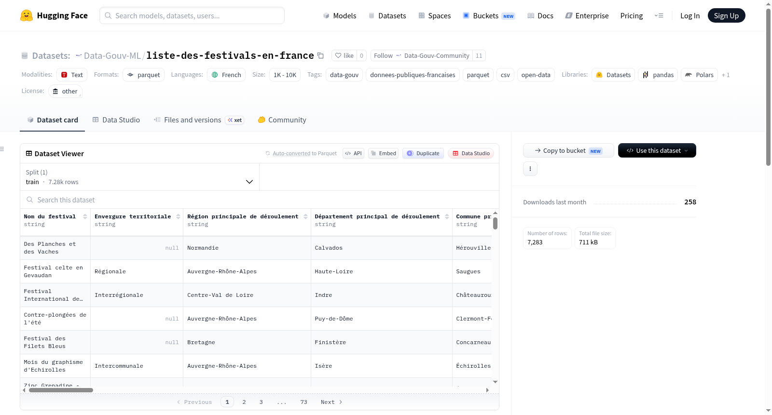Open the more navigation items menu
The image size is (772, 415).
click(x=659, y=15)
